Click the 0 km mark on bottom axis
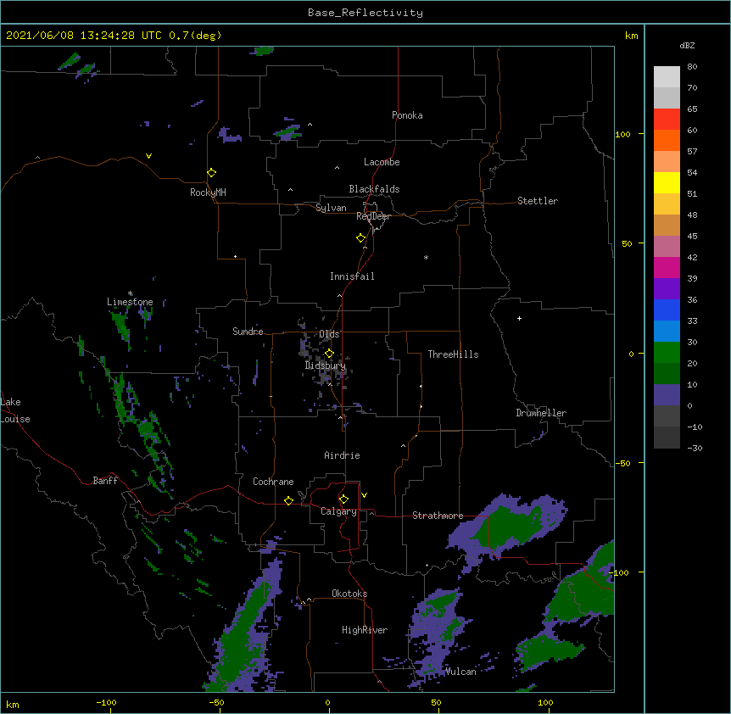The height and width of the screenshot is (714, 731). click(x=327, y=702)
